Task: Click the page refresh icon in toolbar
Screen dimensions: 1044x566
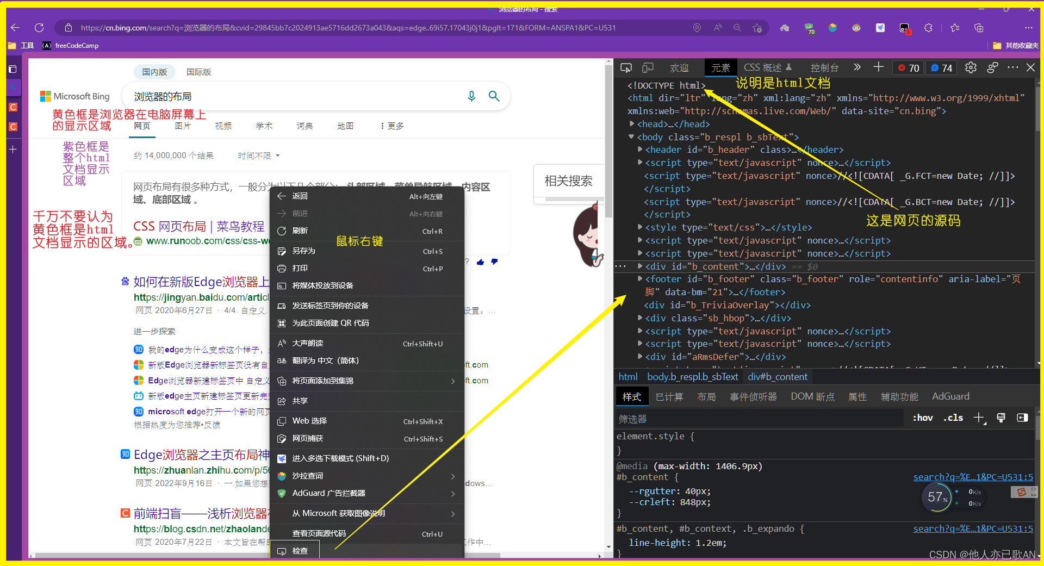Action: [x=39, y=28]
